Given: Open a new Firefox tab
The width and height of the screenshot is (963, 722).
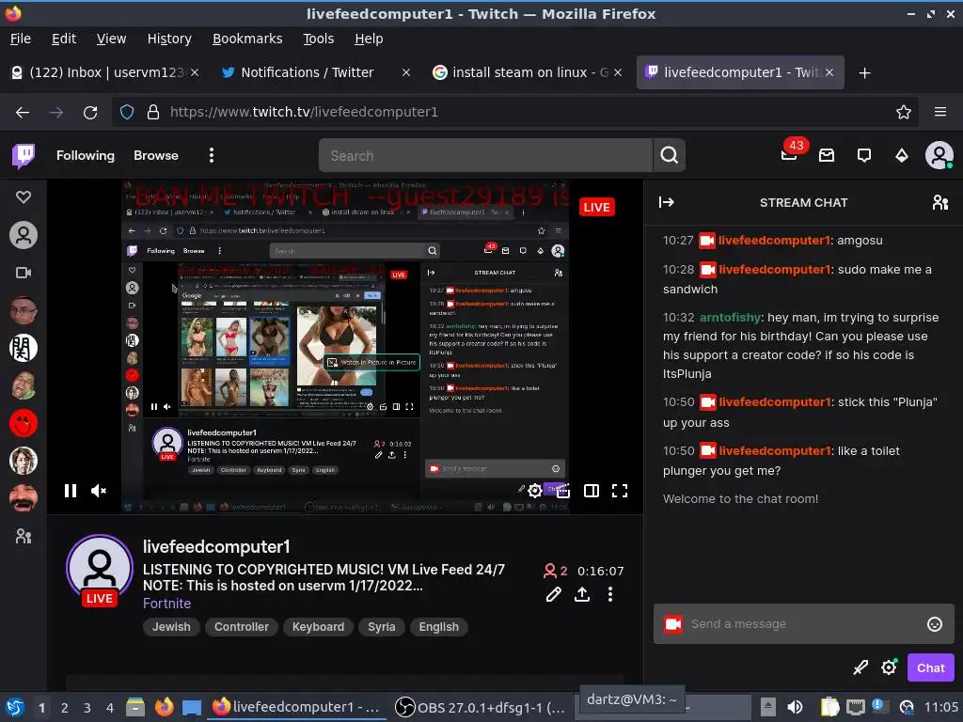Looking at the screenshot, I should click(x=864, y=73).
